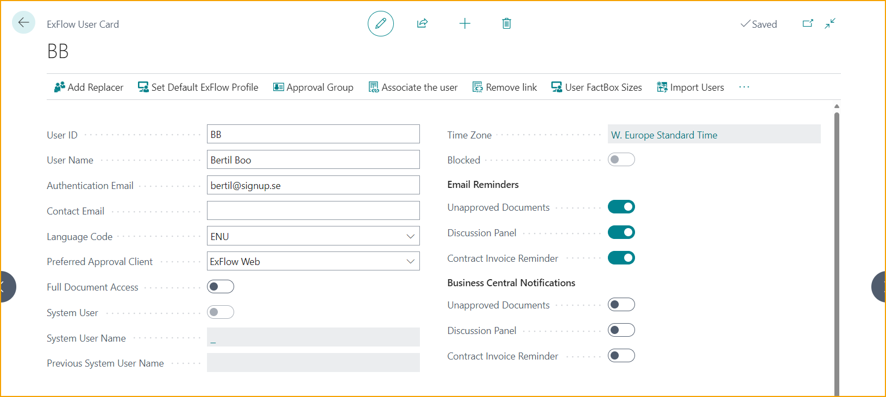Go to next record on right edge
886x397 pixels.
(x=879, y=287)
